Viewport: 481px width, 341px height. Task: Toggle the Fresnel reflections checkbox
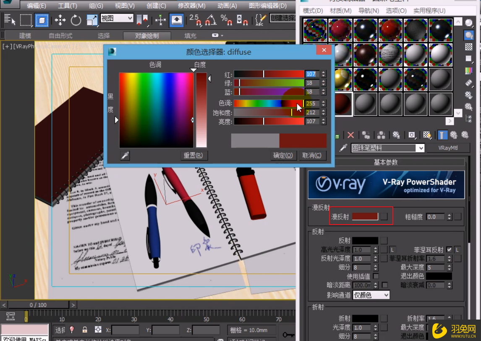[450, 249]
